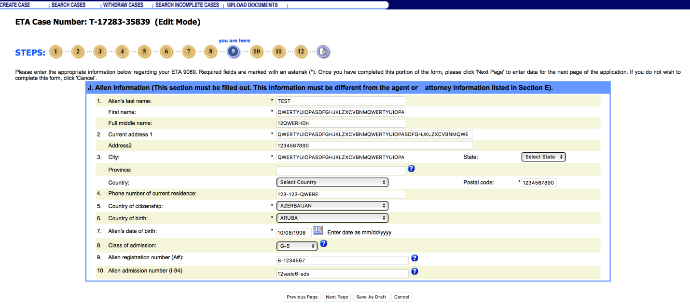Focus the Alien's date of birth field
This screenshot has height=306, width=690.
coord(294,233)
